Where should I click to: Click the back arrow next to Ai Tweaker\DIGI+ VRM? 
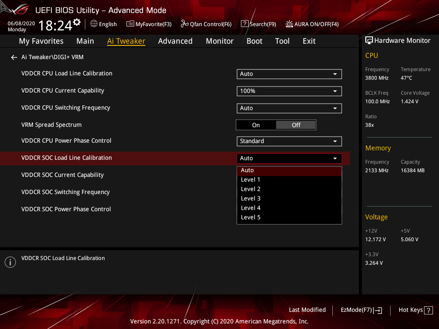(x=14, y=57)
